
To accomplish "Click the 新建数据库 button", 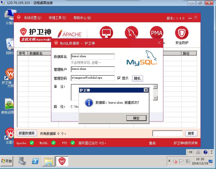I will coord(27,133).
